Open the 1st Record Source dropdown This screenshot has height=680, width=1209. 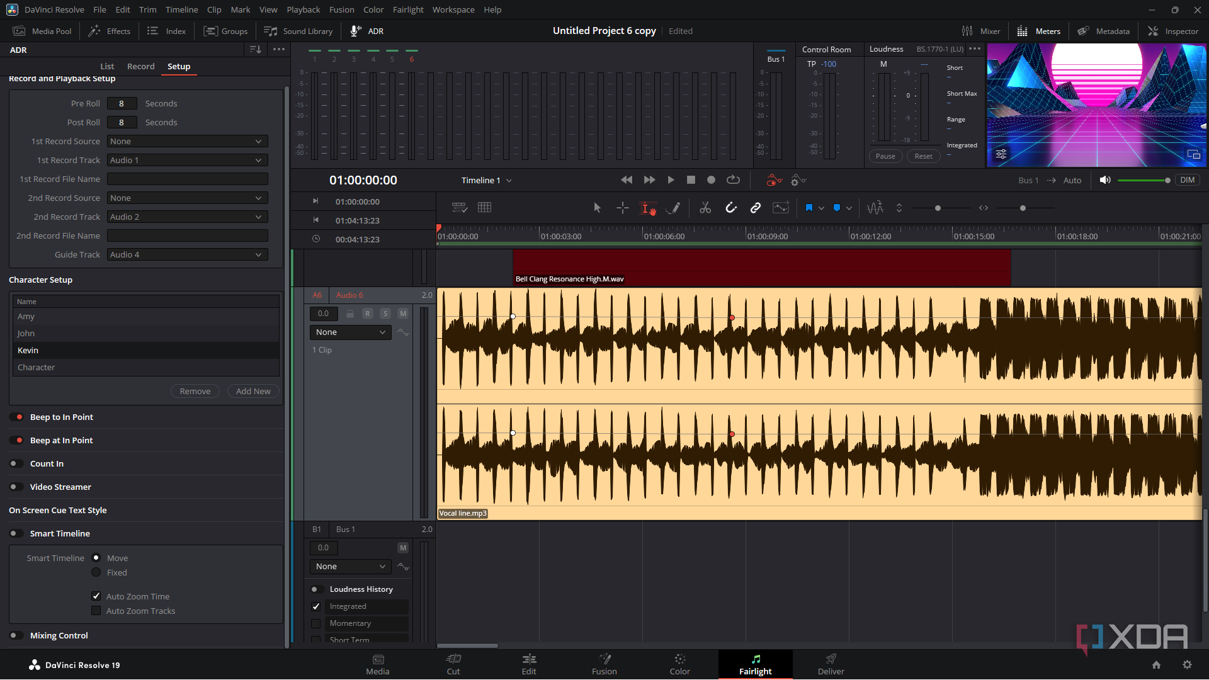[187, 142]
